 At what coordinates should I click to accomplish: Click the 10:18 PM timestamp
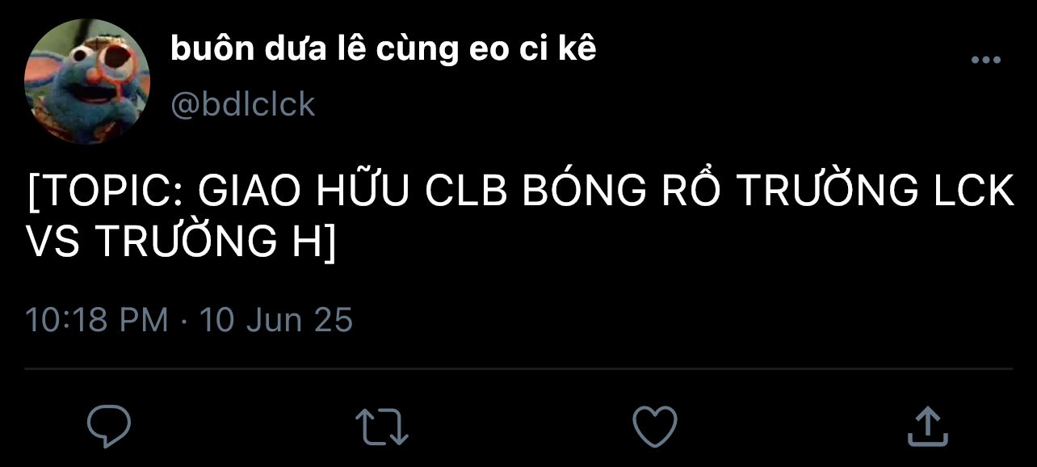click(x=97, y=320)
